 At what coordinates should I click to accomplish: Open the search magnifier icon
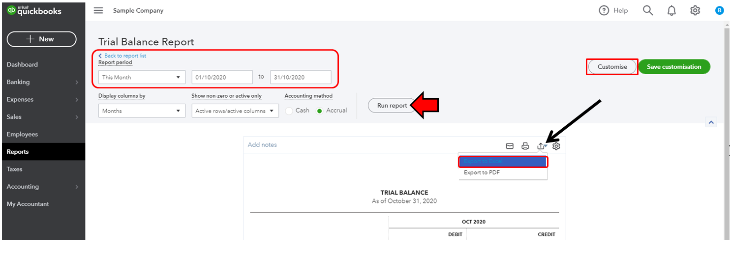(x=648, y=10)
